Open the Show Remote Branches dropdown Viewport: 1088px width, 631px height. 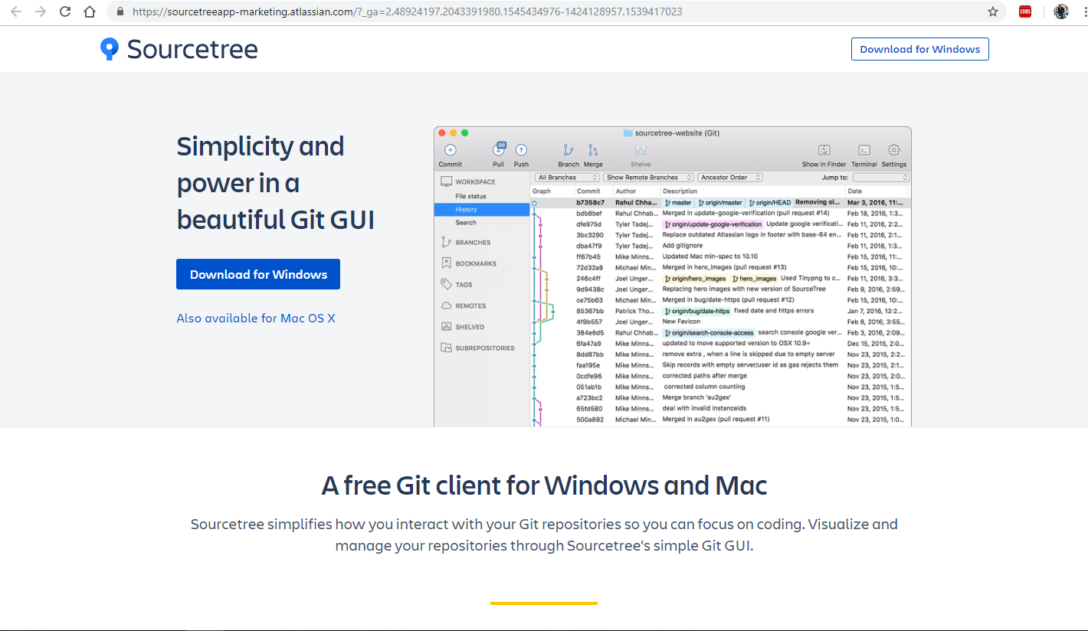(648, 177)
